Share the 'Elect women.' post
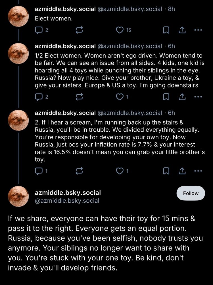 coord(182,30)
